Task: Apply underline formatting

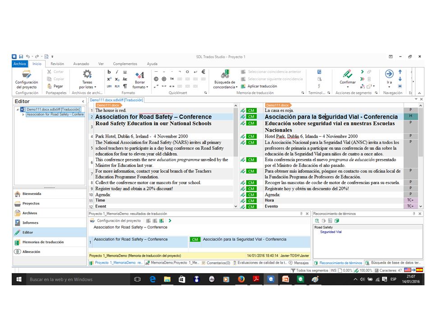Action: pyautogui.click(x=125, y=72)
